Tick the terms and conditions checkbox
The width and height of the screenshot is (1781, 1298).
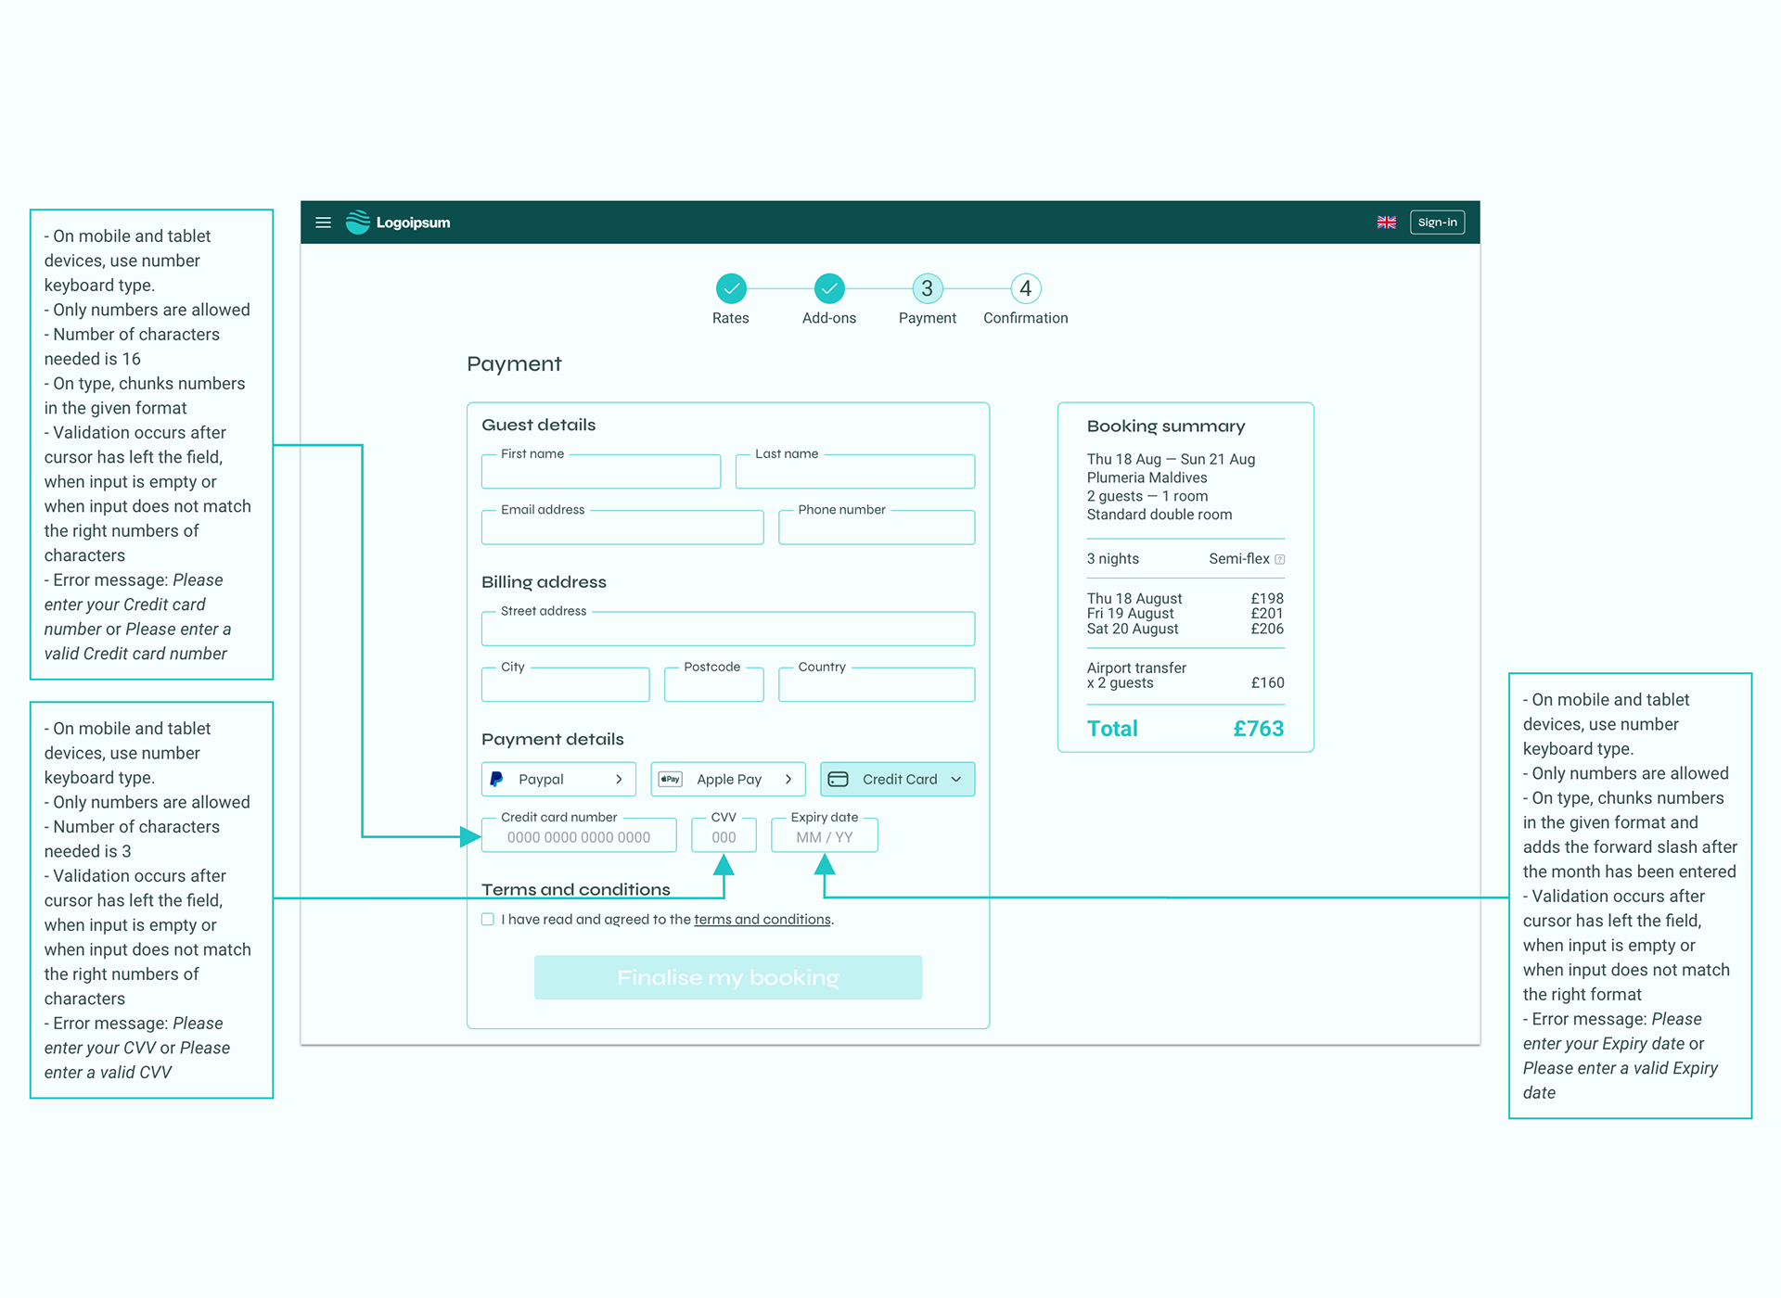(488, 920)
